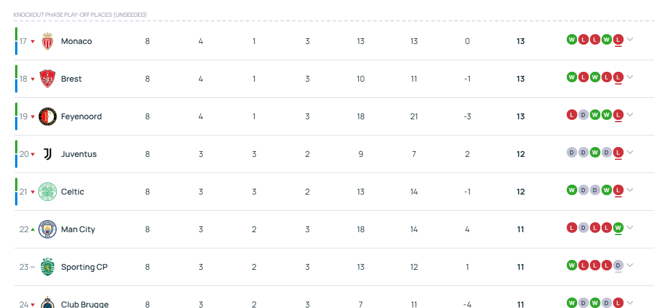
Task: Click Brest's first green win badge
Action: pos(572,77)
